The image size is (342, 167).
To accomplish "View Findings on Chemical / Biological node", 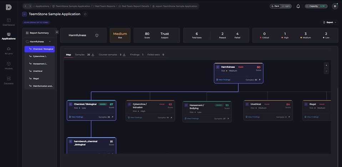I will [76, 117].
